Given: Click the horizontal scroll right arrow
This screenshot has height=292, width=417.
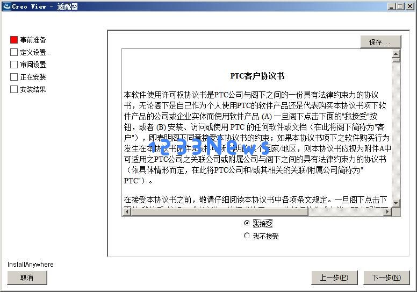Looking at the screenshot, I should pos(387,212).
